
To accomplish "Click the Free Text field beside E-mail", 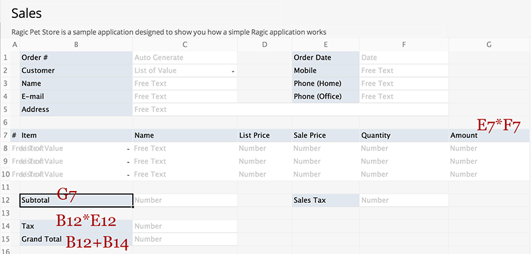I will [185, 96].
